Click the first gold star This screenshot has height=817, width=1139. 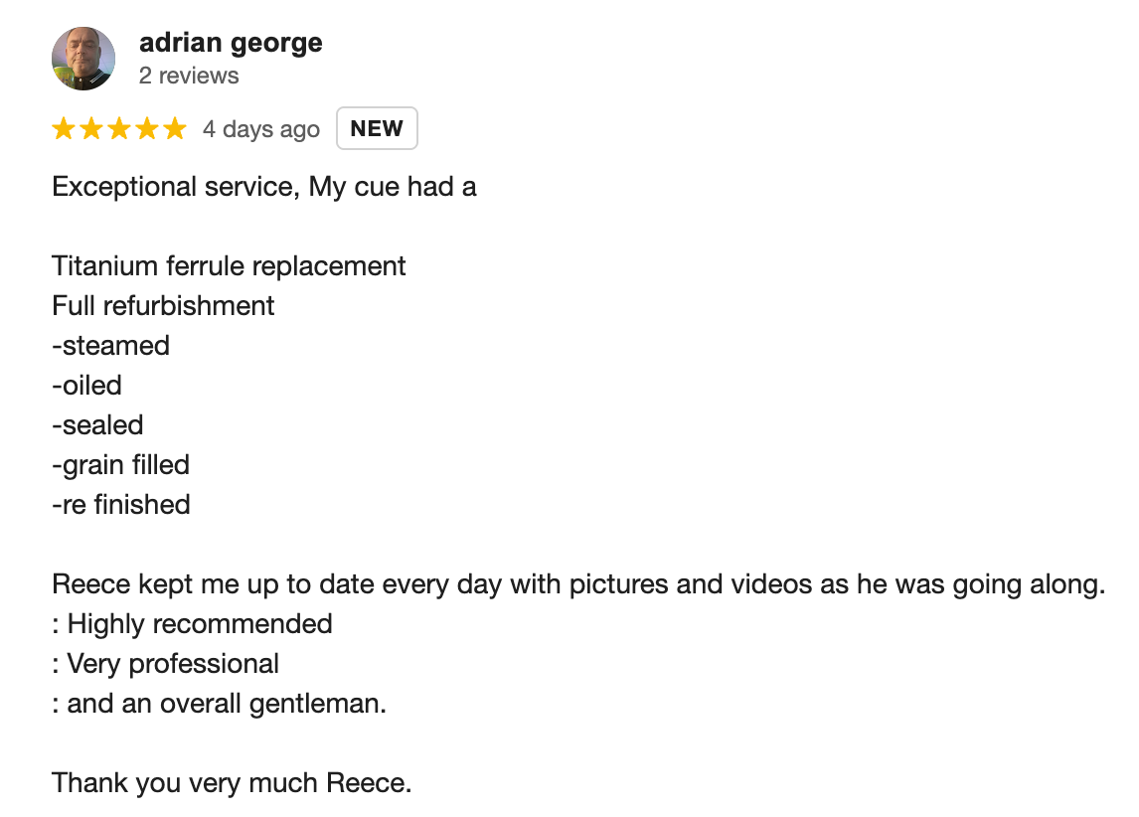pos(64,128)
